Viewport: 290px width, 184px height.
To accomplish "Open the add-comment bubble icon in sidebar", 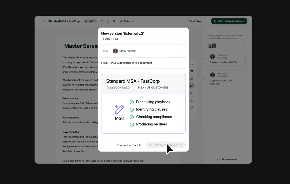I will pos(192,78).
